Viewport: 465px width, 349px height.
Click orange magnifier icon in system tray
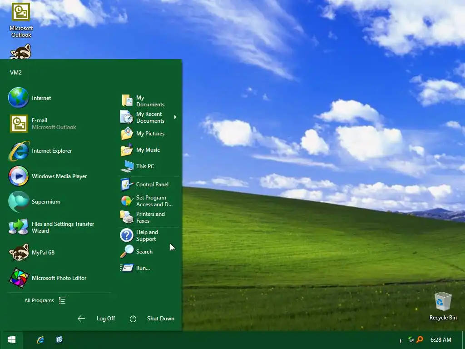tap(420, 339)
